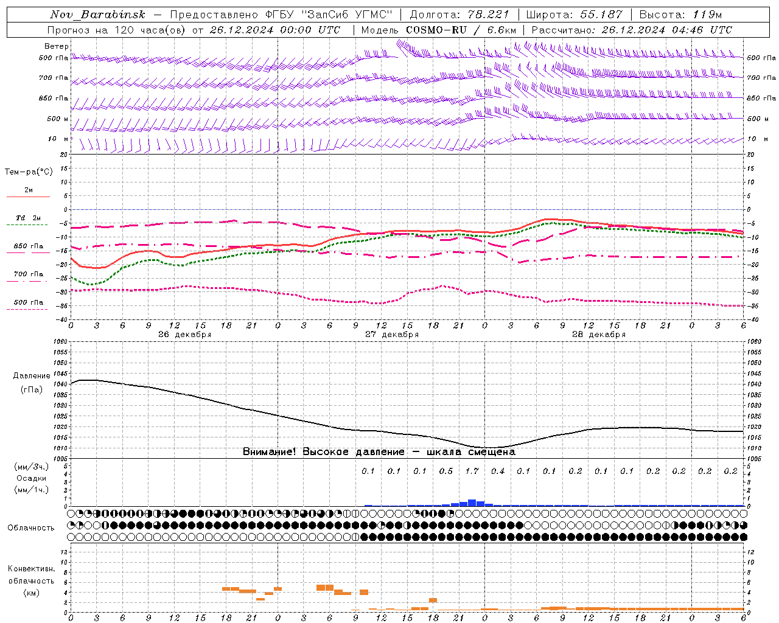Click the Nov_Barabinsk station title
This screenshot has width=779, height=623.
click(97, 15)
